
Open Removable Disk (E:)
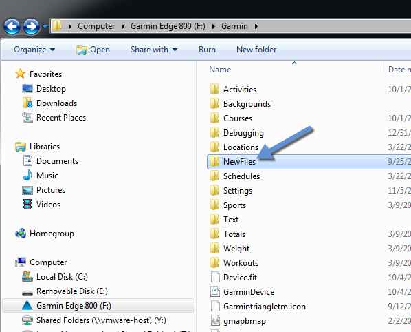(72, 291)
